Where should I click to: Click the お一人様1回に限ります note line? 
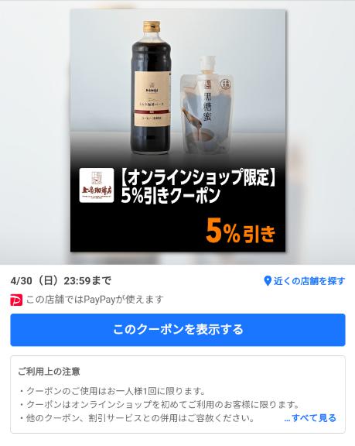click(113, 391)
